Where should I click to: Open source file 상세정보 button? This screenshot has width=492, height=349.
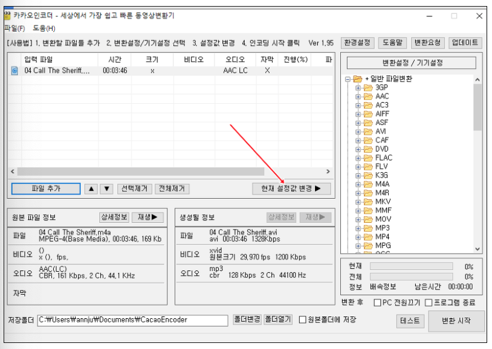click(x=114, y=217)
